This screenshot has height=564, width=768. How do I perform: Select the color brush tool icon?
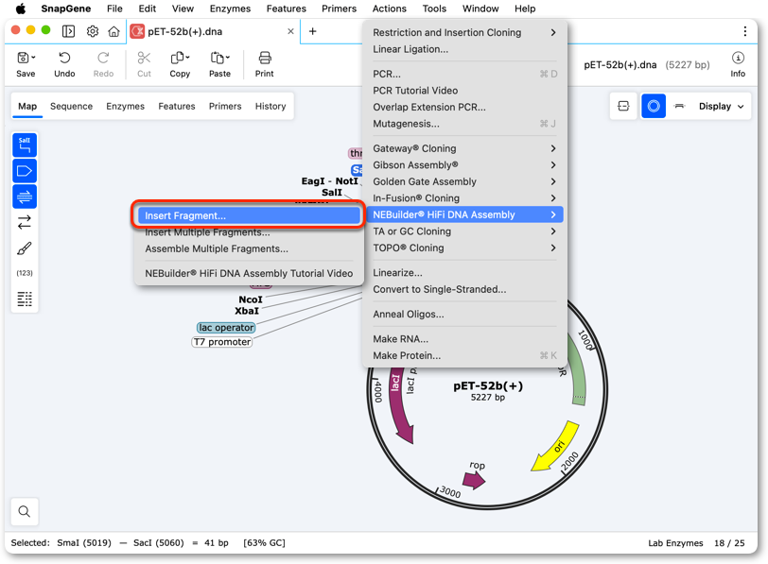point(25,248)
